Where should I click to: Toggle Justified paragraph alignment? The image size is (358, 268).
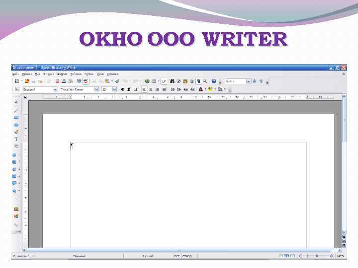pyautogui.click(x=164, y=89)
